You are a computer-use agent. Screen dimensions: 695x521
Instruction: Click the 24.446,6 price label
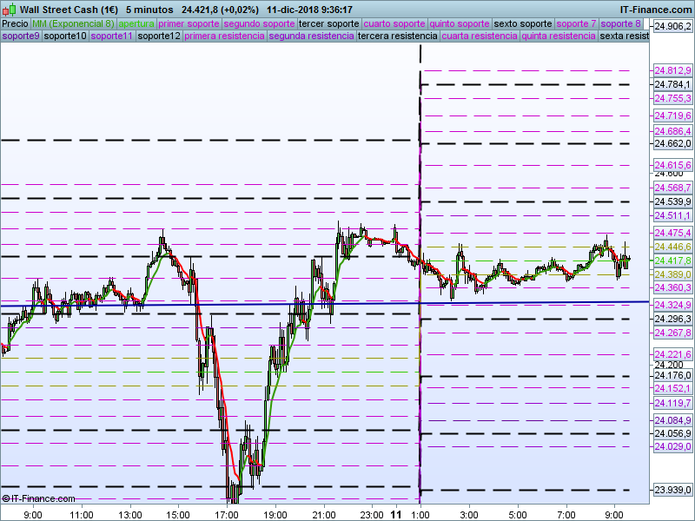672,247
